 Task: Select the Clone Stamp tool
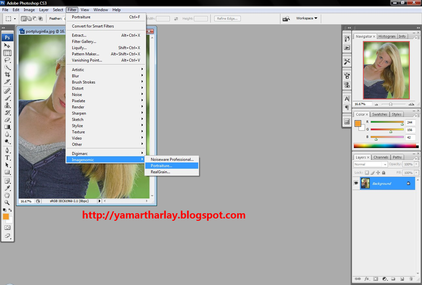point(7,105)
